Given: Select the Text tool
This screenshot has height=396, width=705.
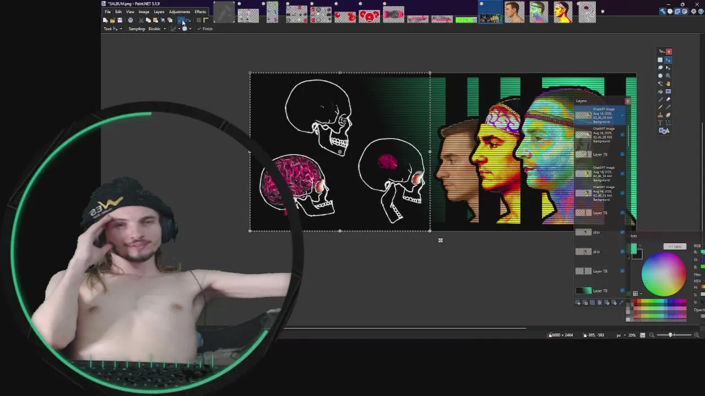Looking at the screenshot, I should pos(660,123).
